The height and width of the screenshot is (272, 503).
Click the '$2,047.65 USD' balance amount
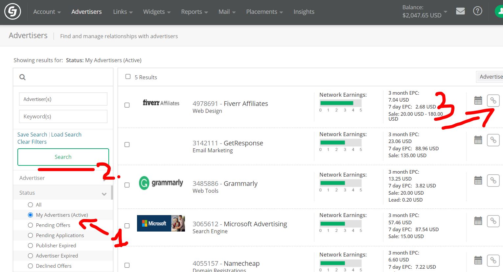[x=422, y=15]
